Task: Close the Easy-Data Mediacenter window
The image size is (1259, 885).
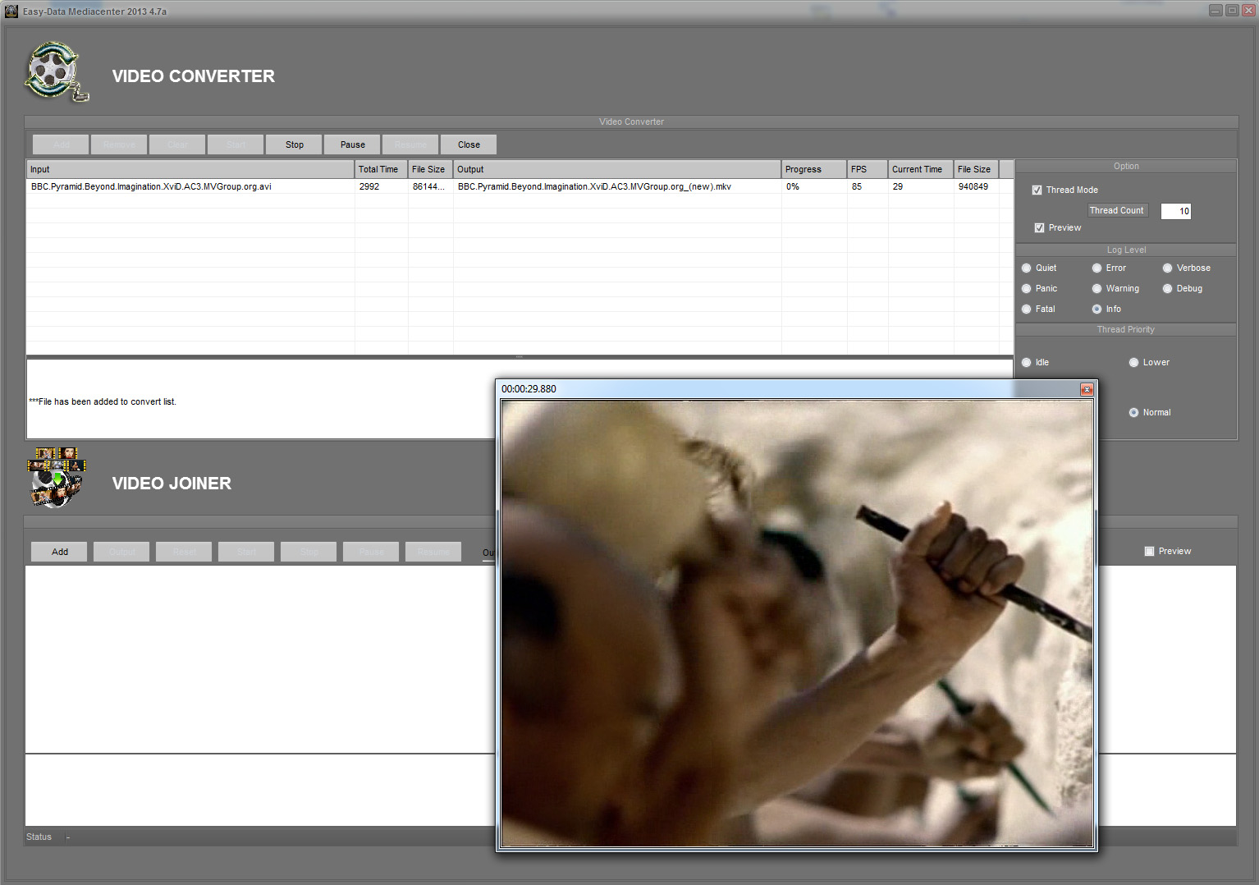Action: pyautogui.click(x=1248, y=11)
